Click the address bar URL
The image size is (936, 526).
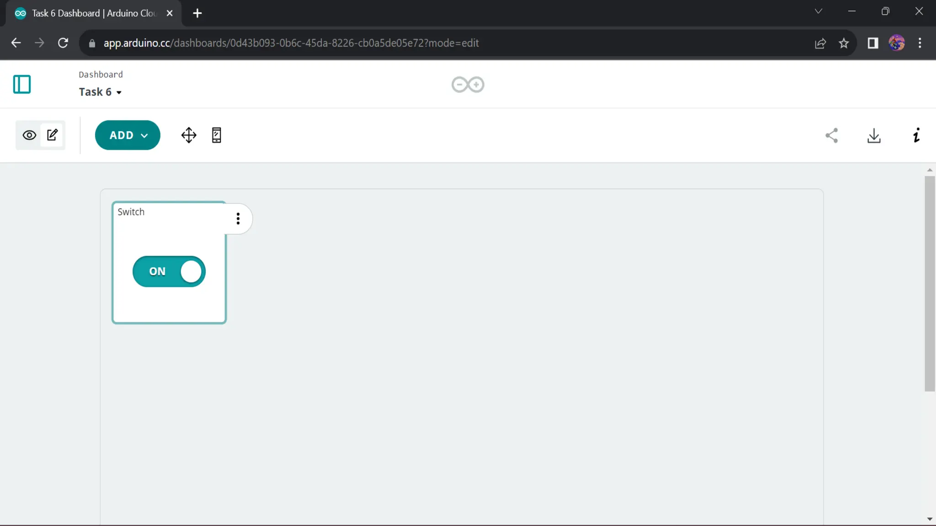[291, 43]
